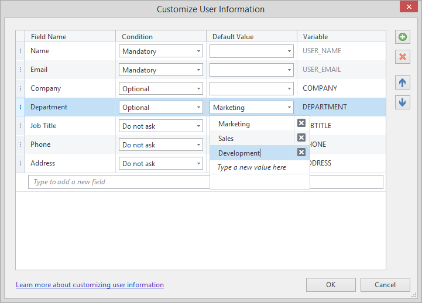Click the red delete field icon

coord(402,57)
